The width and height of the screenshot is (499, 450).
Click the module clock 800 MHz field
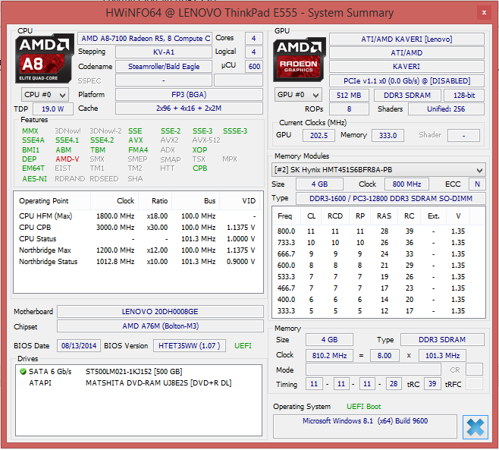pos(406,184)
